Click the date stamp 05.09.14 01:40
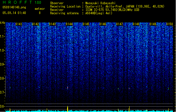The width and height of the screenshot is (176, 112). pos(14,13)
